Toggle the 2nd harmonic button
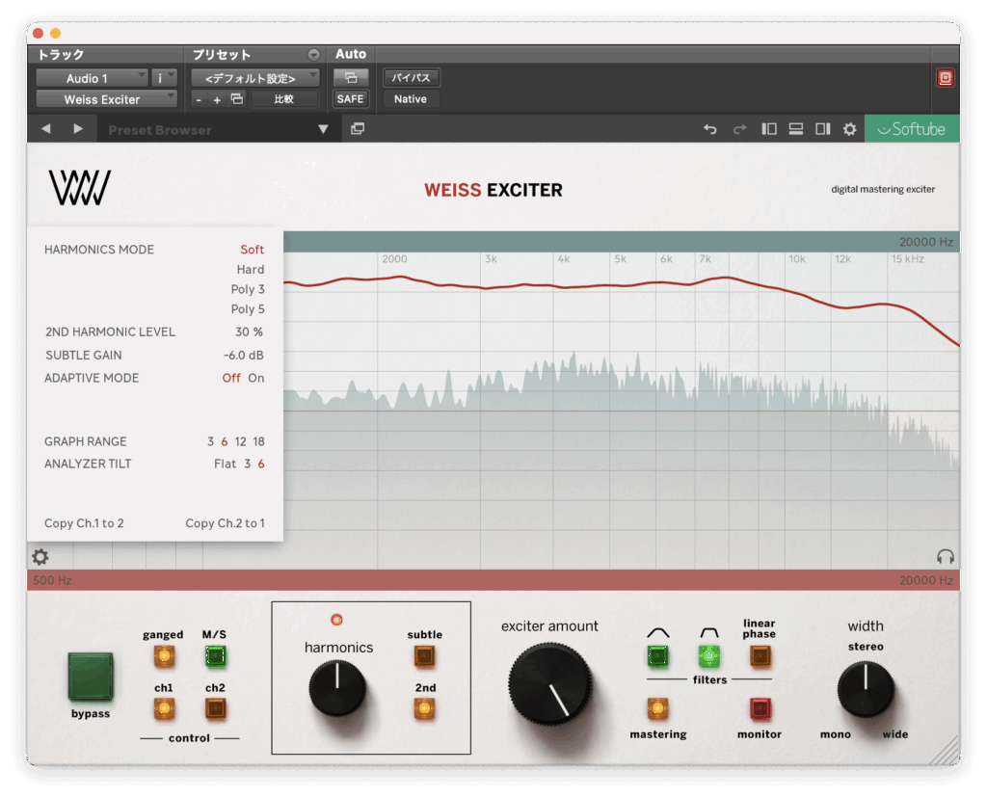Screen dimensions: 987x797 coord(425,709)
